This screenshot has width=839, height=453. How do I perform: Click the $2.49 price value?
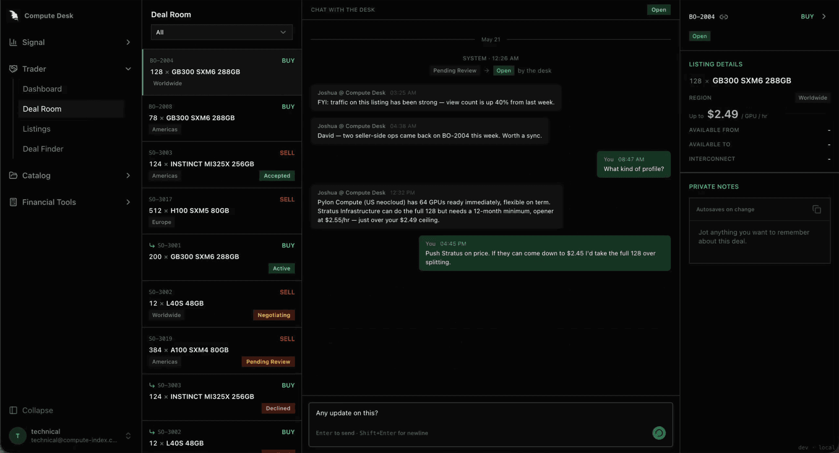(x=722, y=114)
